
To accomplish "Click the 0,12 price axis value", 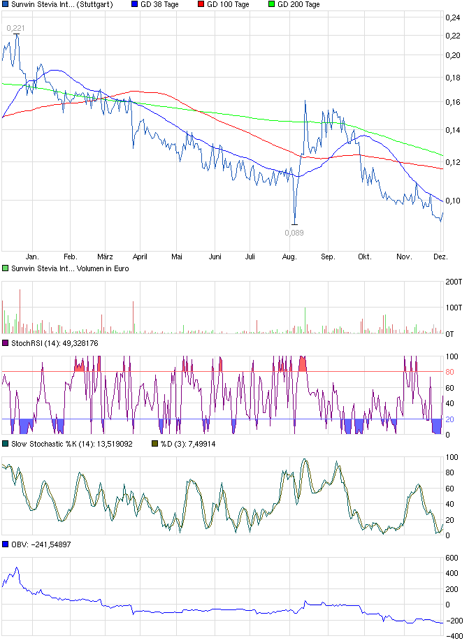I will [x=453, y=162].
